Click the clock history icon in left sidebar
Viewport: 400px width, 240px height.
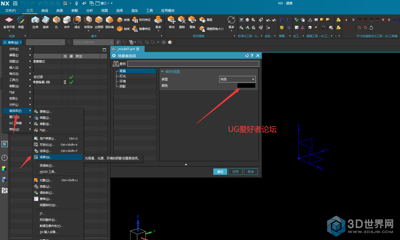(4, 158)
